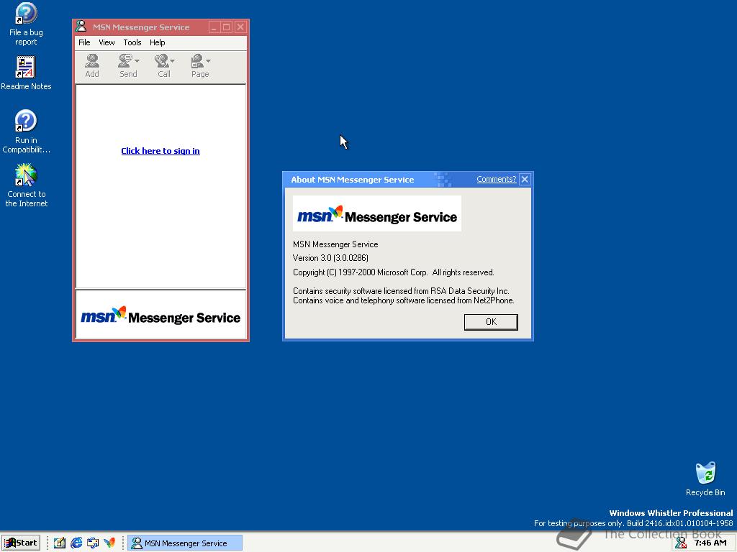The width and height of the screenshot is (737, 552).
Task: Open the Help menu in Messenger
Action: [158, 42]
